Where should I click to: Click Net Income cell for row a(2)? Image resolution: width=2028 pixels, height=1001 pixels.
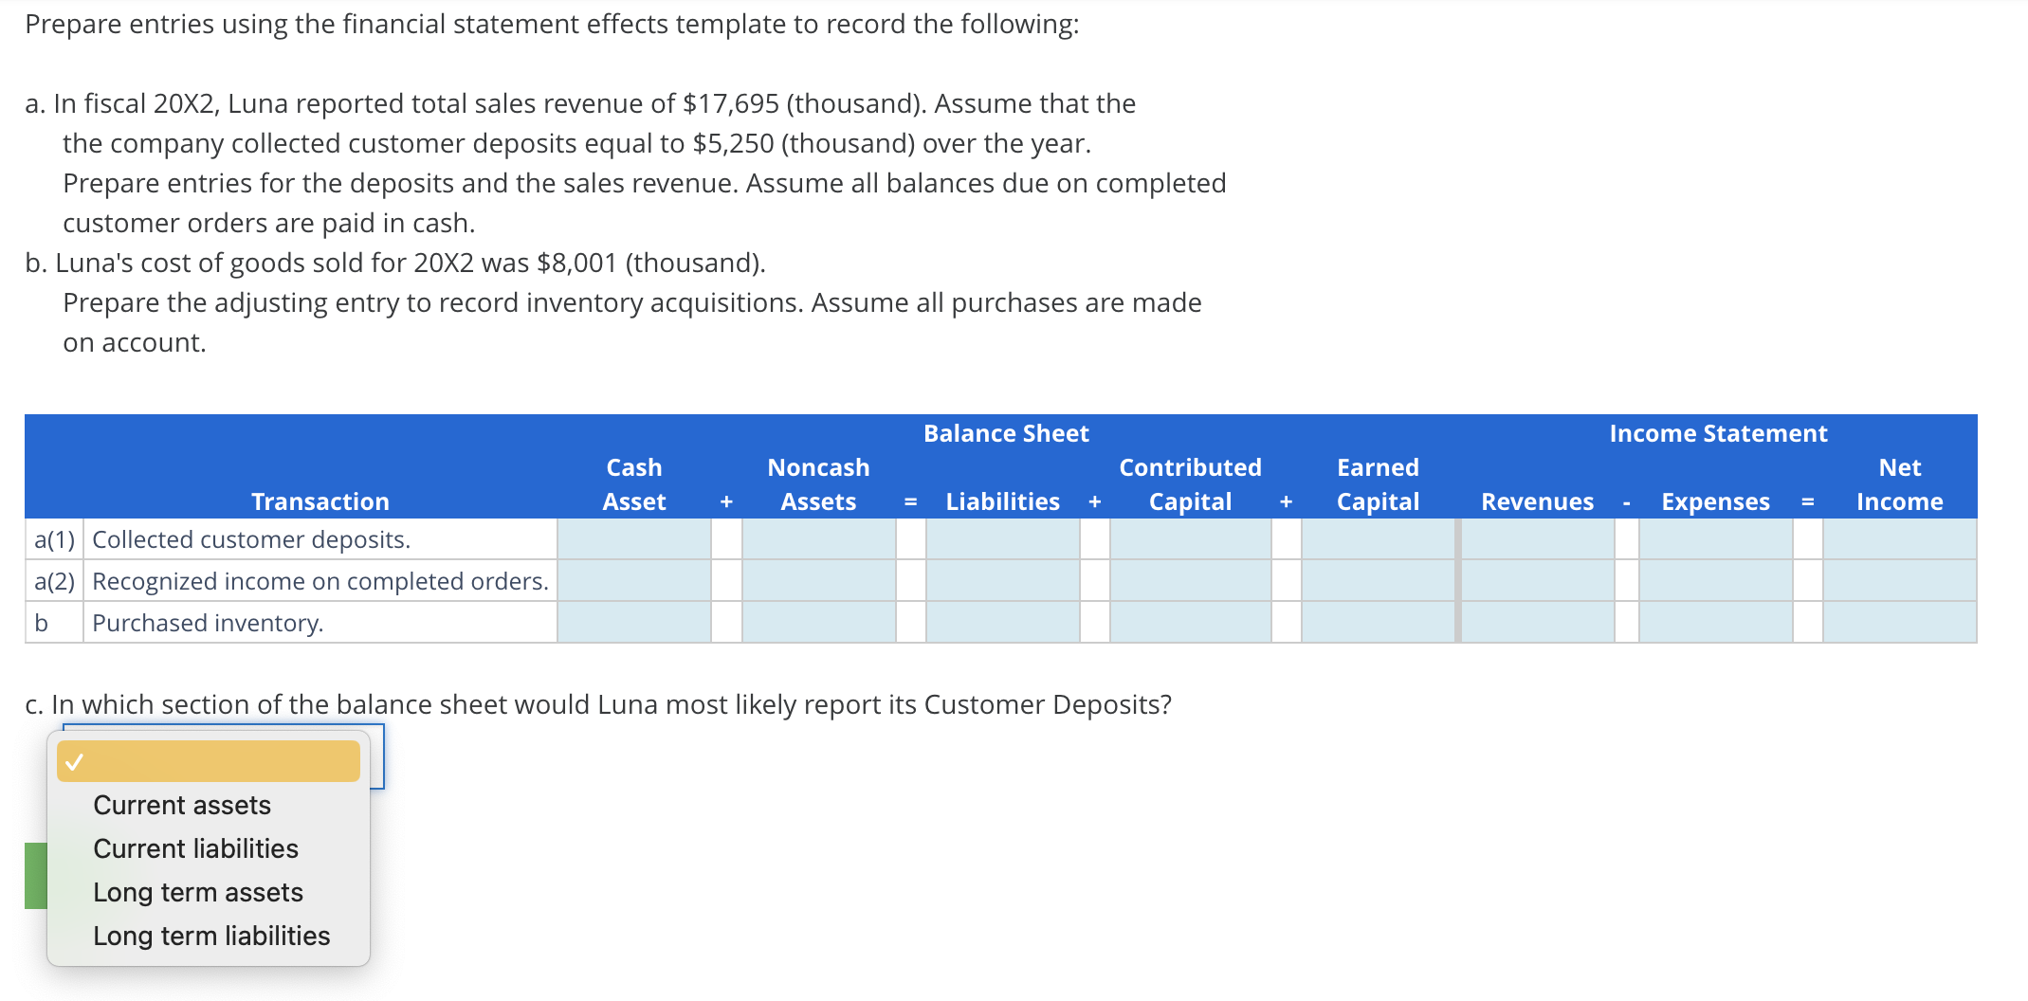click(x=1898, y=580)
